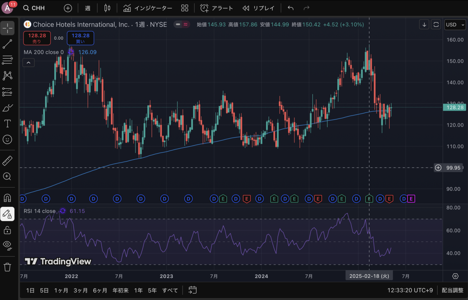Toggle stay-in-drawing-mode pencil lock

[x=7, y=214]
